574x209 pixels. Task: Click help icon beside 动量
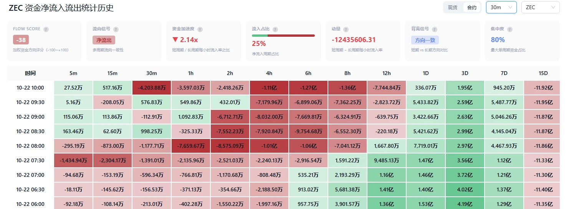(x=346, y=29)
